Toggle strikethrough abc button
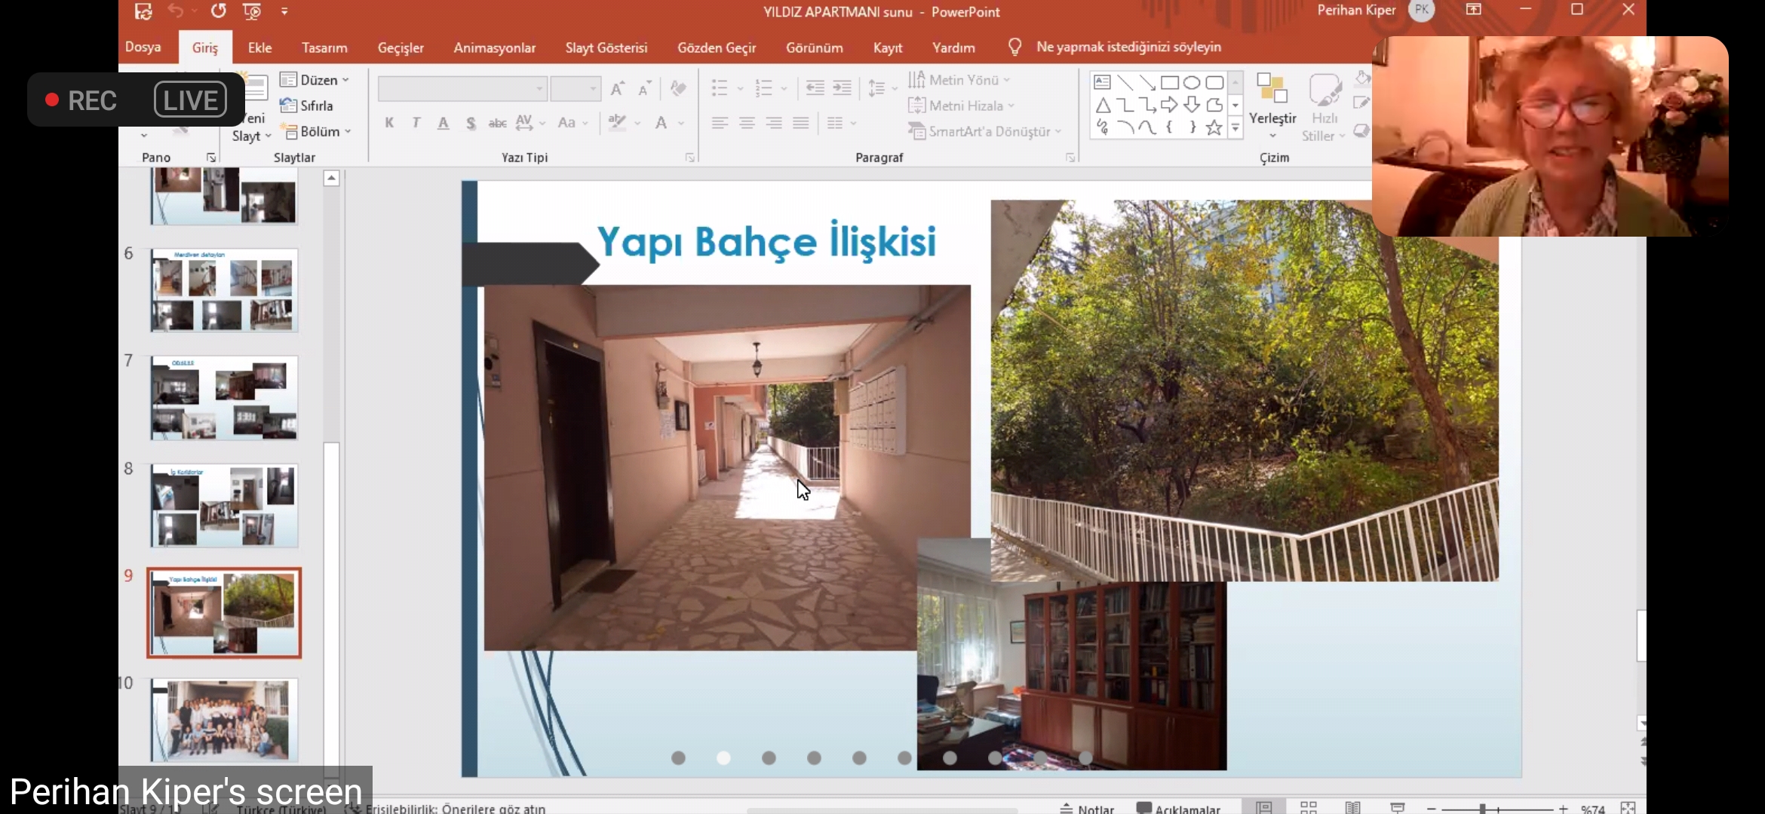Viewport: 1765px width, 814px height. pos(498,123)
